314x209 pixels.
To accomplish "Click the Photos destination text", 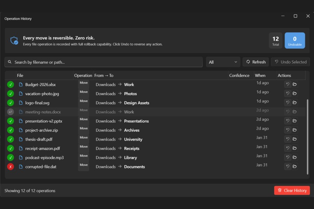I will [131, 94].
